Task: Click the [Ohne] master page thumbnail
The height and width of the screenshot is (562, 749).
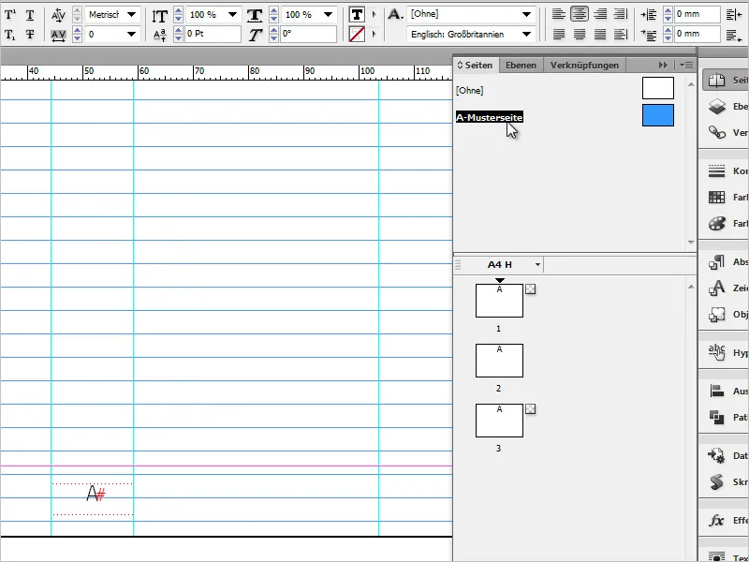Action: (x=658, y=88)
